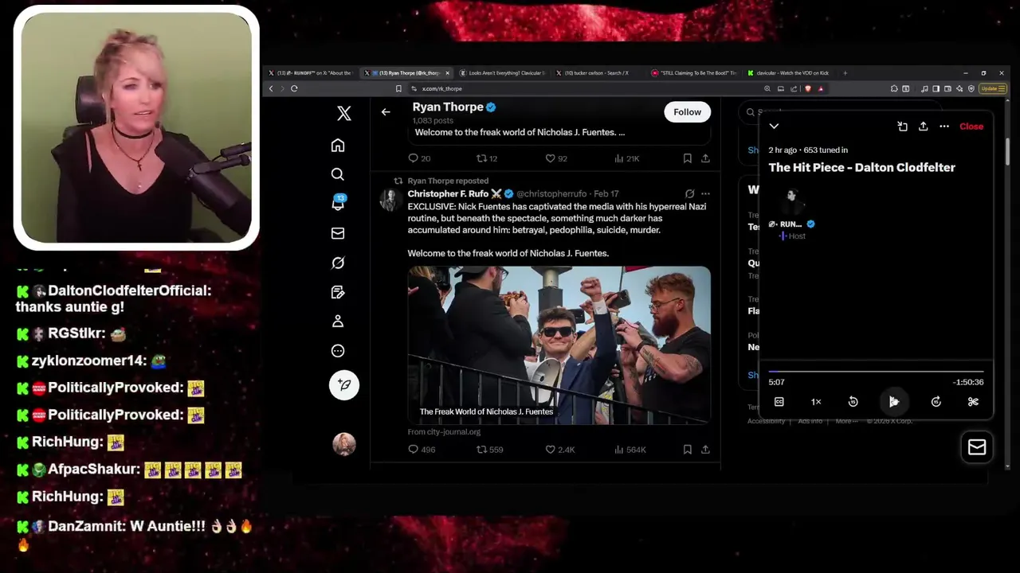1020x573 pixels.
Task: Bookmark the Christopher Rufo post
Action: tap(687, 450)
